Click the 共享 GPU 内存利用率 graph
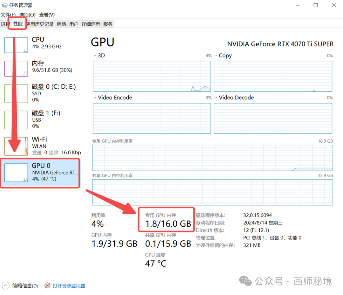Screen dimensions: 343x295 pyautogui.click(x=212, y=192)
